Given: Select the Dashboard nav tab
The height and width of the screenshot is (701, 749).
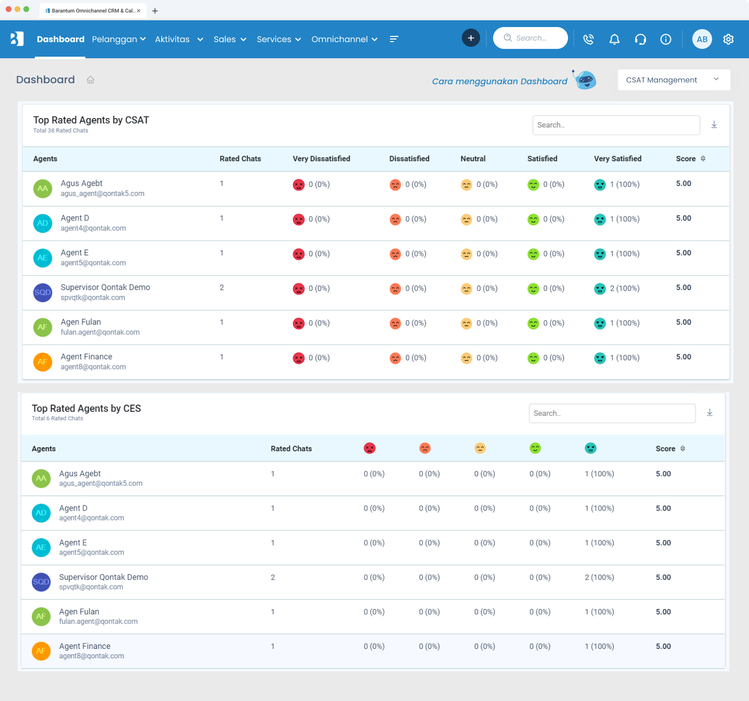Looking at the screenshot, I should click(x=60, y=39).
